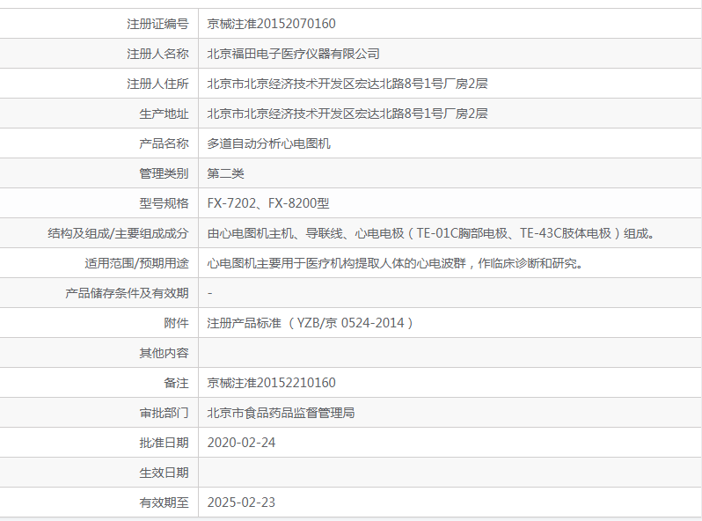Image resolution: width=702 pixels, height=521 pixels.
Task: Select the category value 第二类
Action: (x=225, y=174)
